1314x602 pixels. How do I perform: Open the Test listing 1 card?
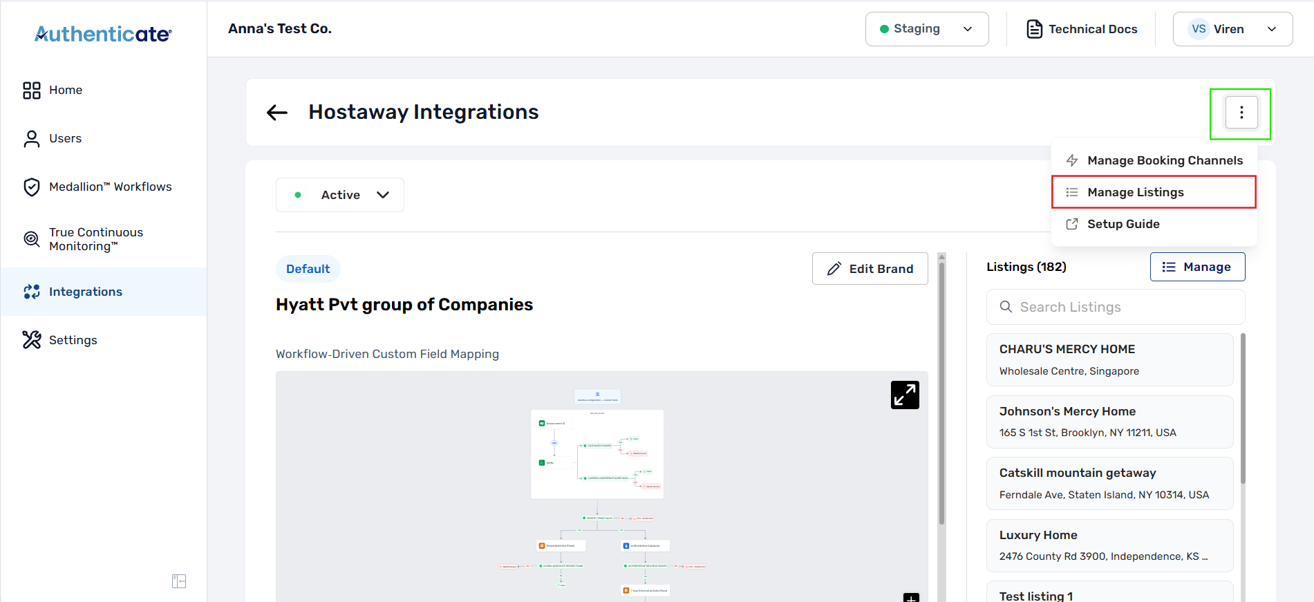coord(1110,592)
